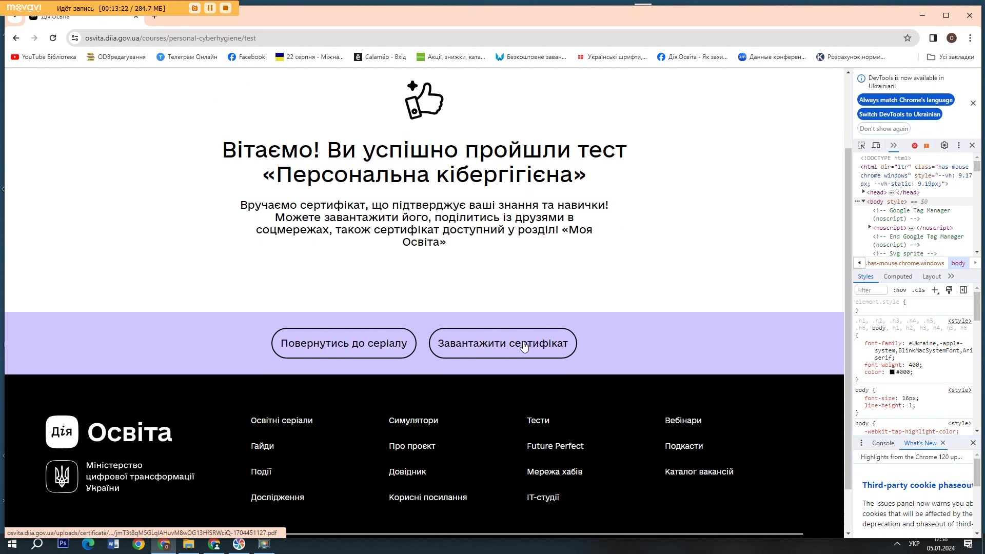Go back to the previous page

tap(16, 38)
